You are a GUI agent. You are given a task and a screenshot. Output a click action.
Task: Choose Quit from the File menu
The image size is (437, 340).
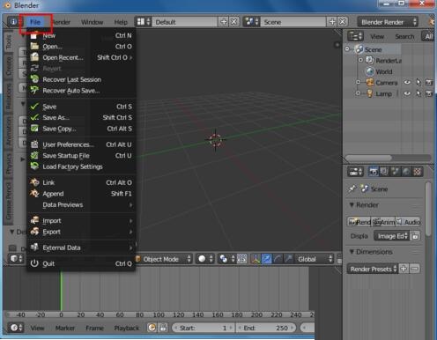click(81, 263)
